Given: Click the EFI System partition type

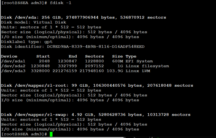Looking at the screenshot, I should [x=139, y=61].
